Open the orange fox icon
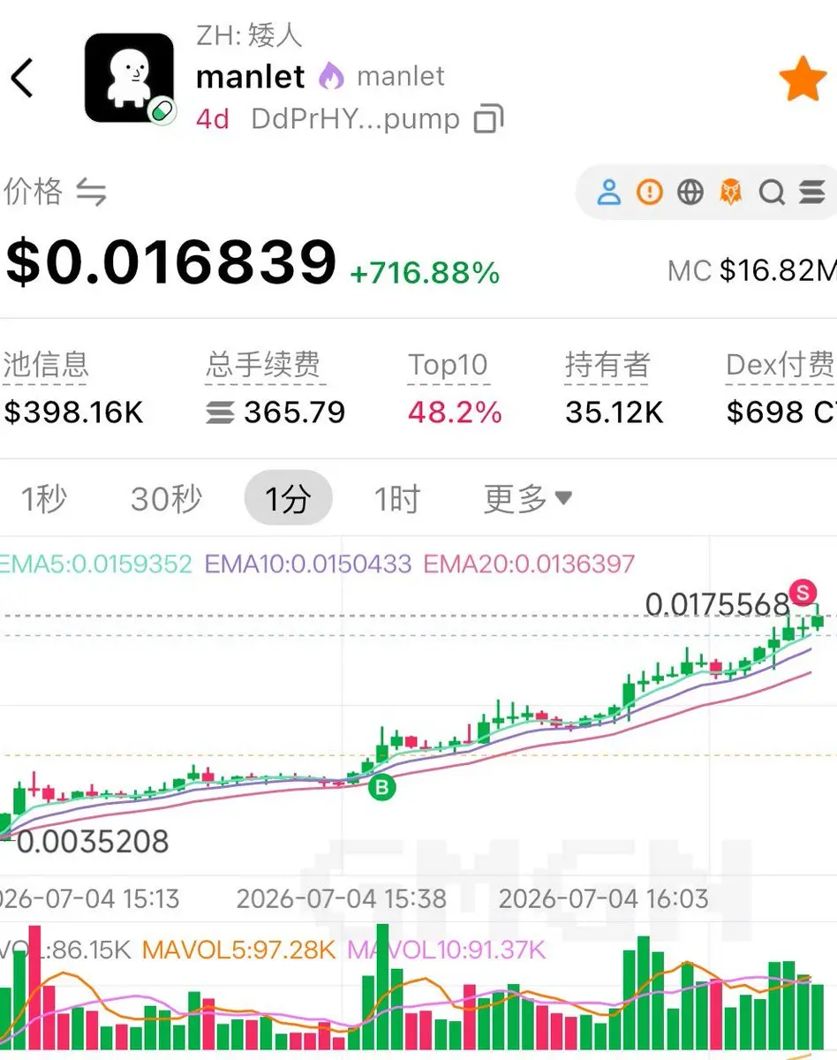837x1060 pixels. click(x=730, y=192)
